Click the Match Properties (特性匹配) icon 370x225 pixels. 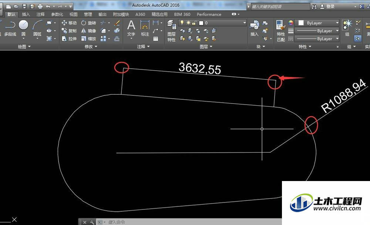coord(281,31)
